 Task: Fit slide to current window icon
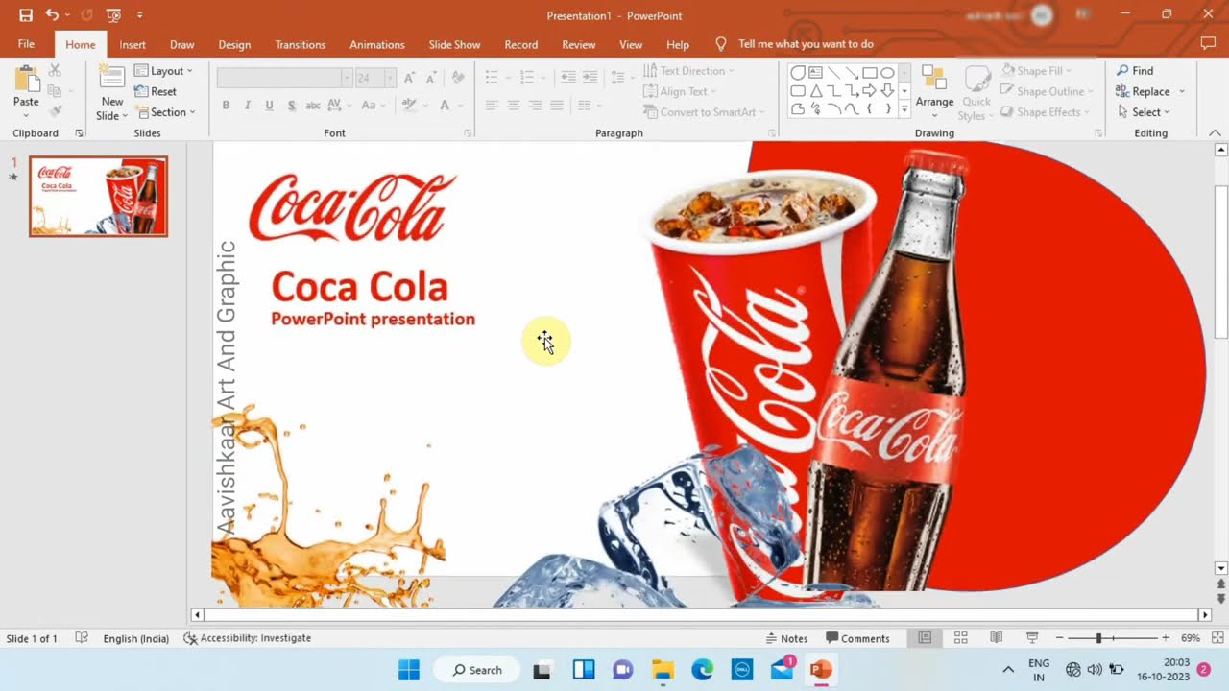pyautogui.click(x=1217, y=638)
